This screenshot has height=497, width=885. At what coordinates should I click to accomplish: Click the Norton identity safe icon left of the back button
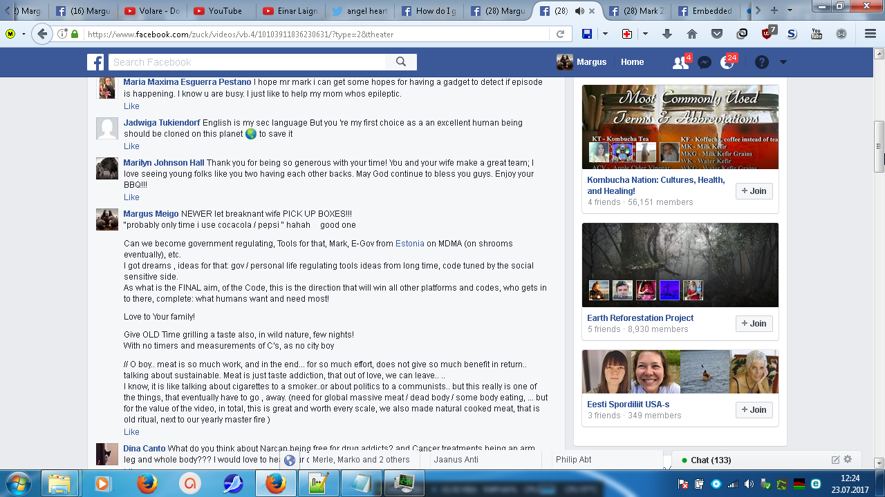(x=11, y=34)
